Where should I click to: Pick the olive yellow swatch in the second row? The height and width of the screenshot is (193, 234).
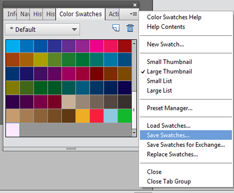pos(41,60)
